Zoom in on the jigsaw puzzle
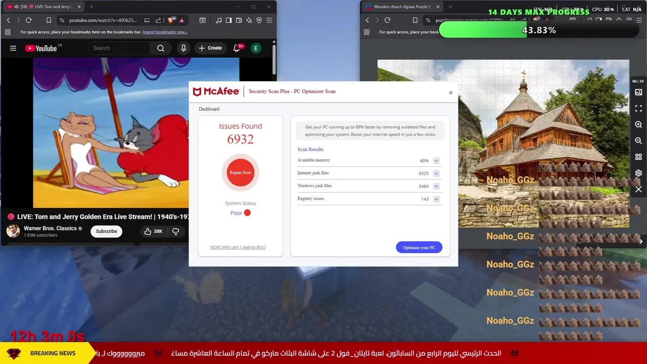 coord(638,125)
